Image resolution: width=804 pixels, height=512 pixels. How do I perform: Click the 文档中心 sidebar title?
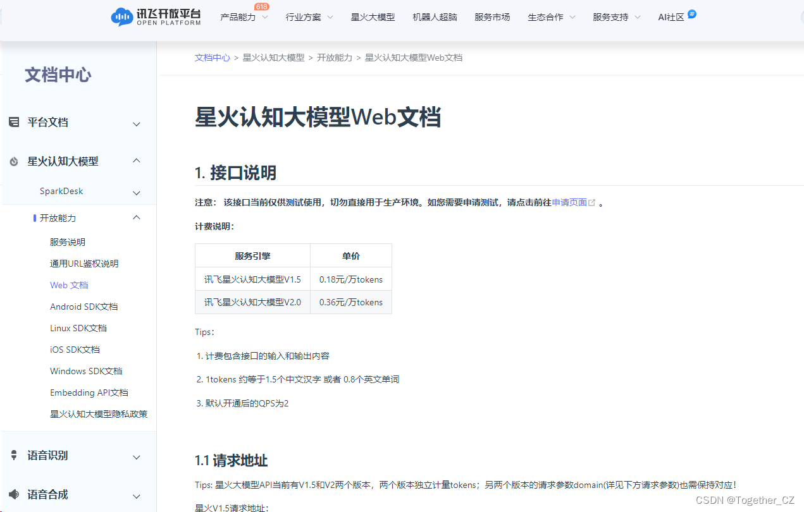[x=58, y=75]
